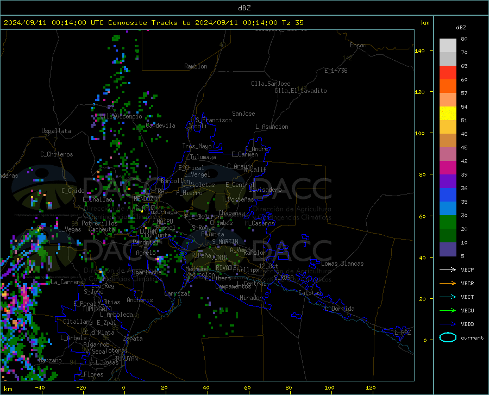Screen dimensions: 489x395
Task: Click the dBZ title at top
Action: [244, 8]
